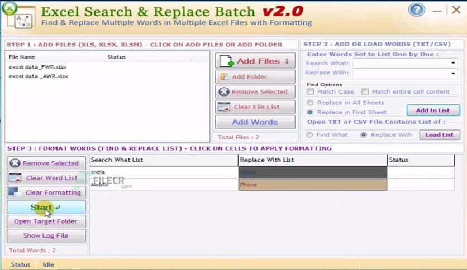This screenshot has height=270, width=467.
Task: Expand the Replace With dropdown arrow
Action: click(x=453, y=73)
